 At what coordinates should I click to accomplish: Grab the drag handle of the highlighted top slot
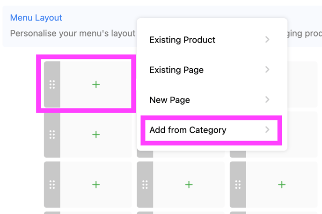click(x=52, y=85)
